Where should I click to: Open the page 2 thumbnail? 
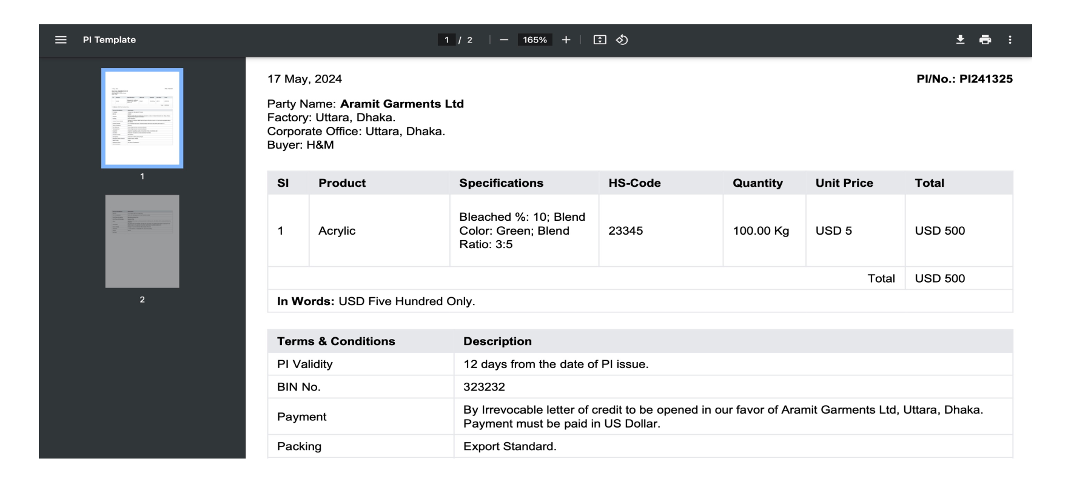pyautogui.click(x=143, y=241)
